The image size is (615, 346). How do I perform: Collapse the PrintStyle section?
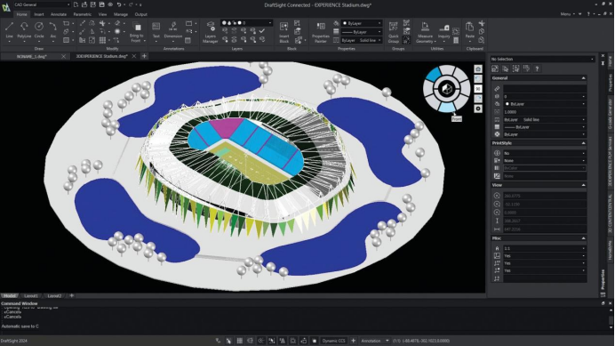pyautogui.click(x=583, y=143)
